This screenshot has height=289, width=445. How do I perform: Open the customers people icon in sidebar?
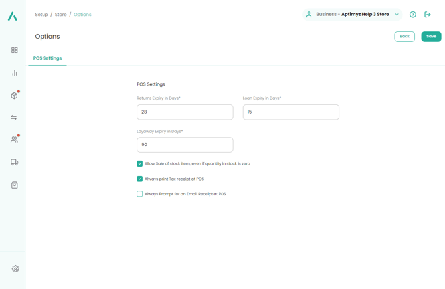(x=14, y=140)
